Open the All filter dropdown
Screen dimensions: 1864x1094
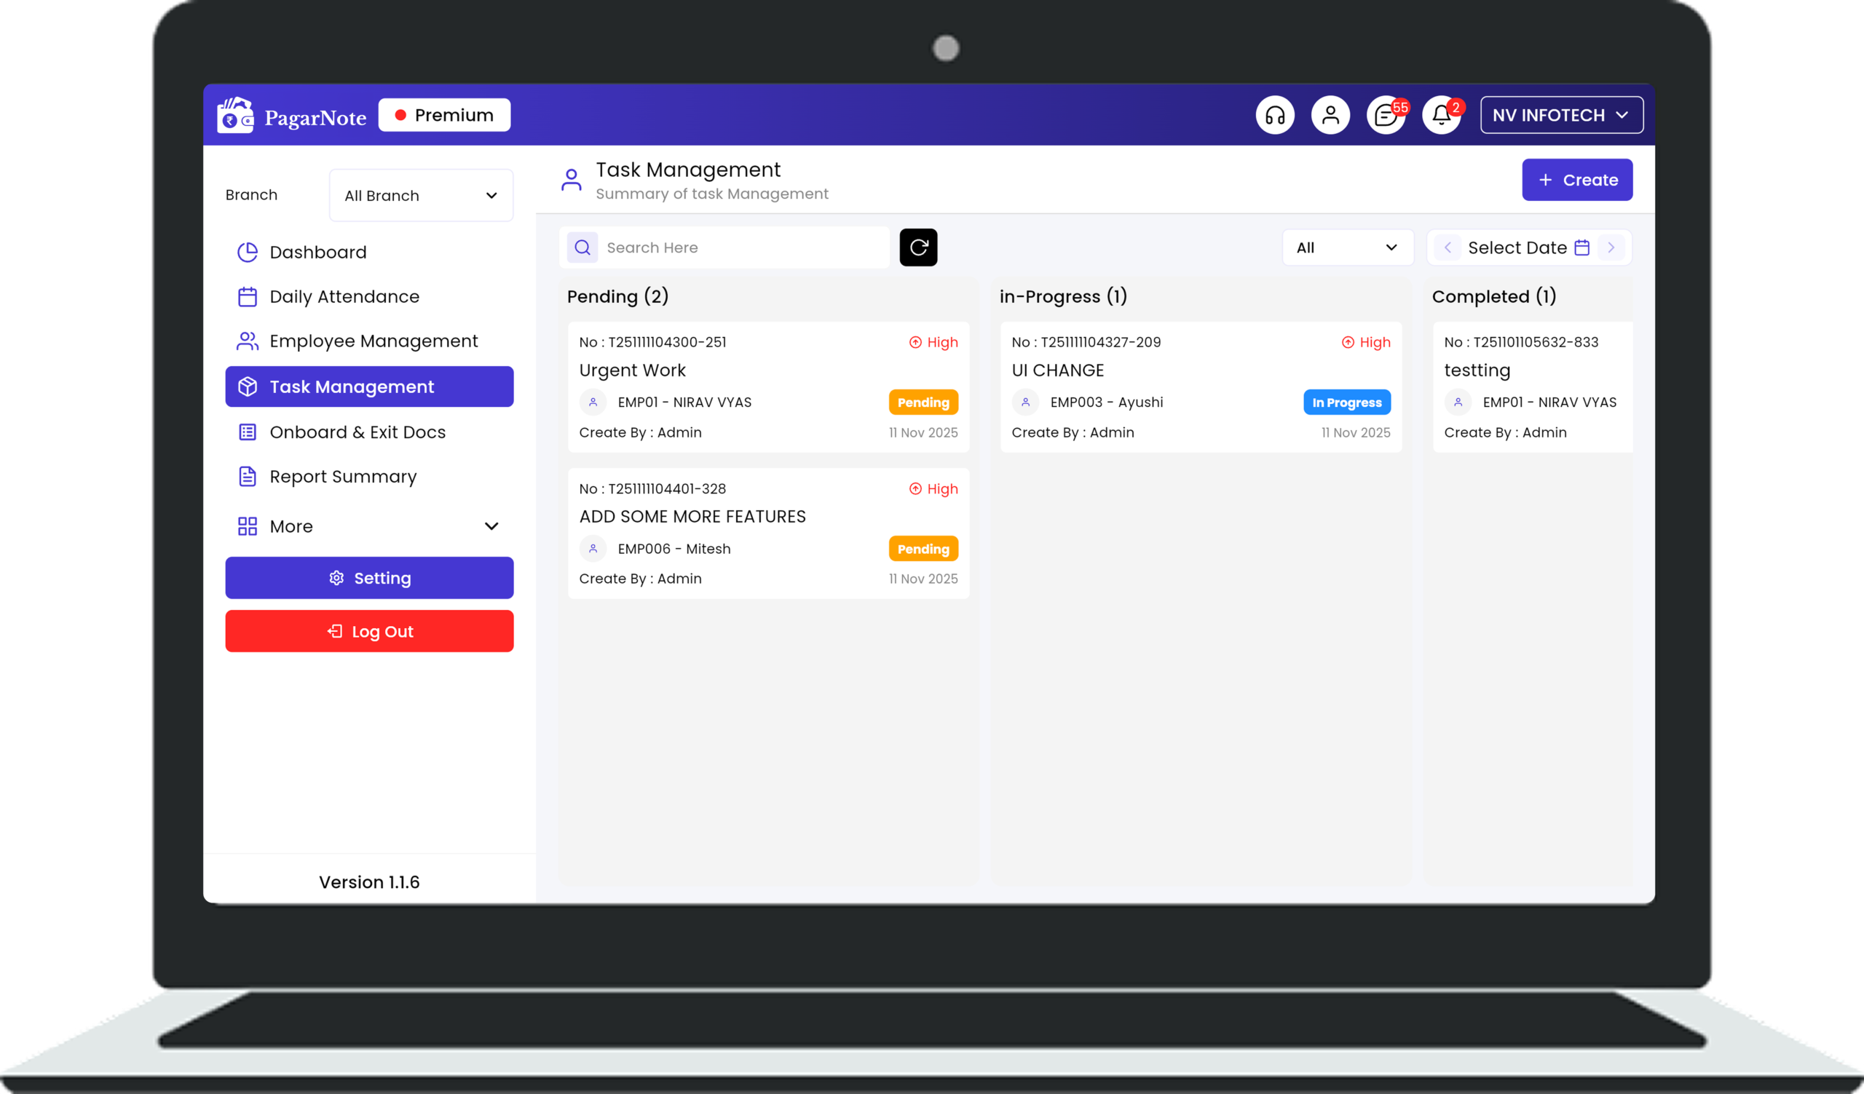coord(1347,247)
